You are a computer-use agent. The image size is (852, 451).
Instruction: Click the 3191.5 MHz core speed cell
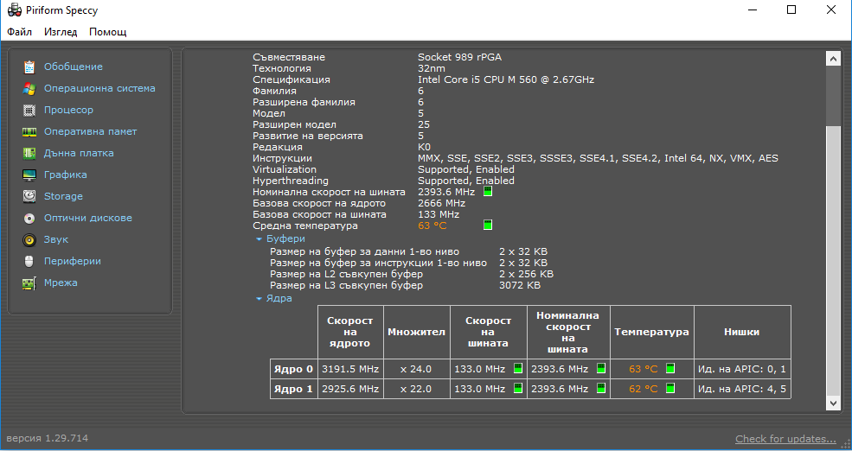pyautogui.click(x=350, y=369)
